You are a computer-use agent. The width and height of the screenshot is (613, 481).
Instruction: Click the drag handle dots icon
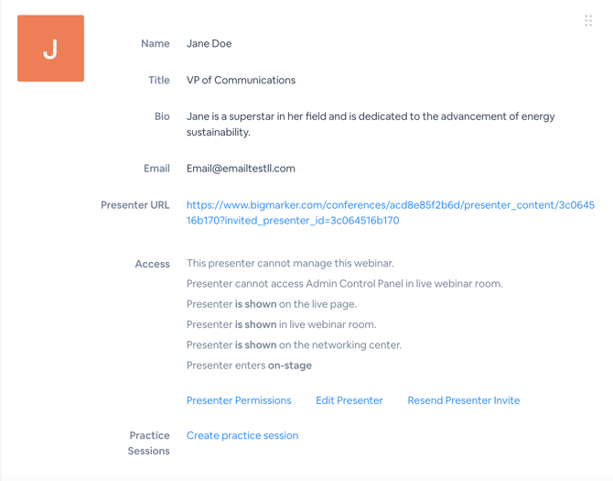[588, 20]
